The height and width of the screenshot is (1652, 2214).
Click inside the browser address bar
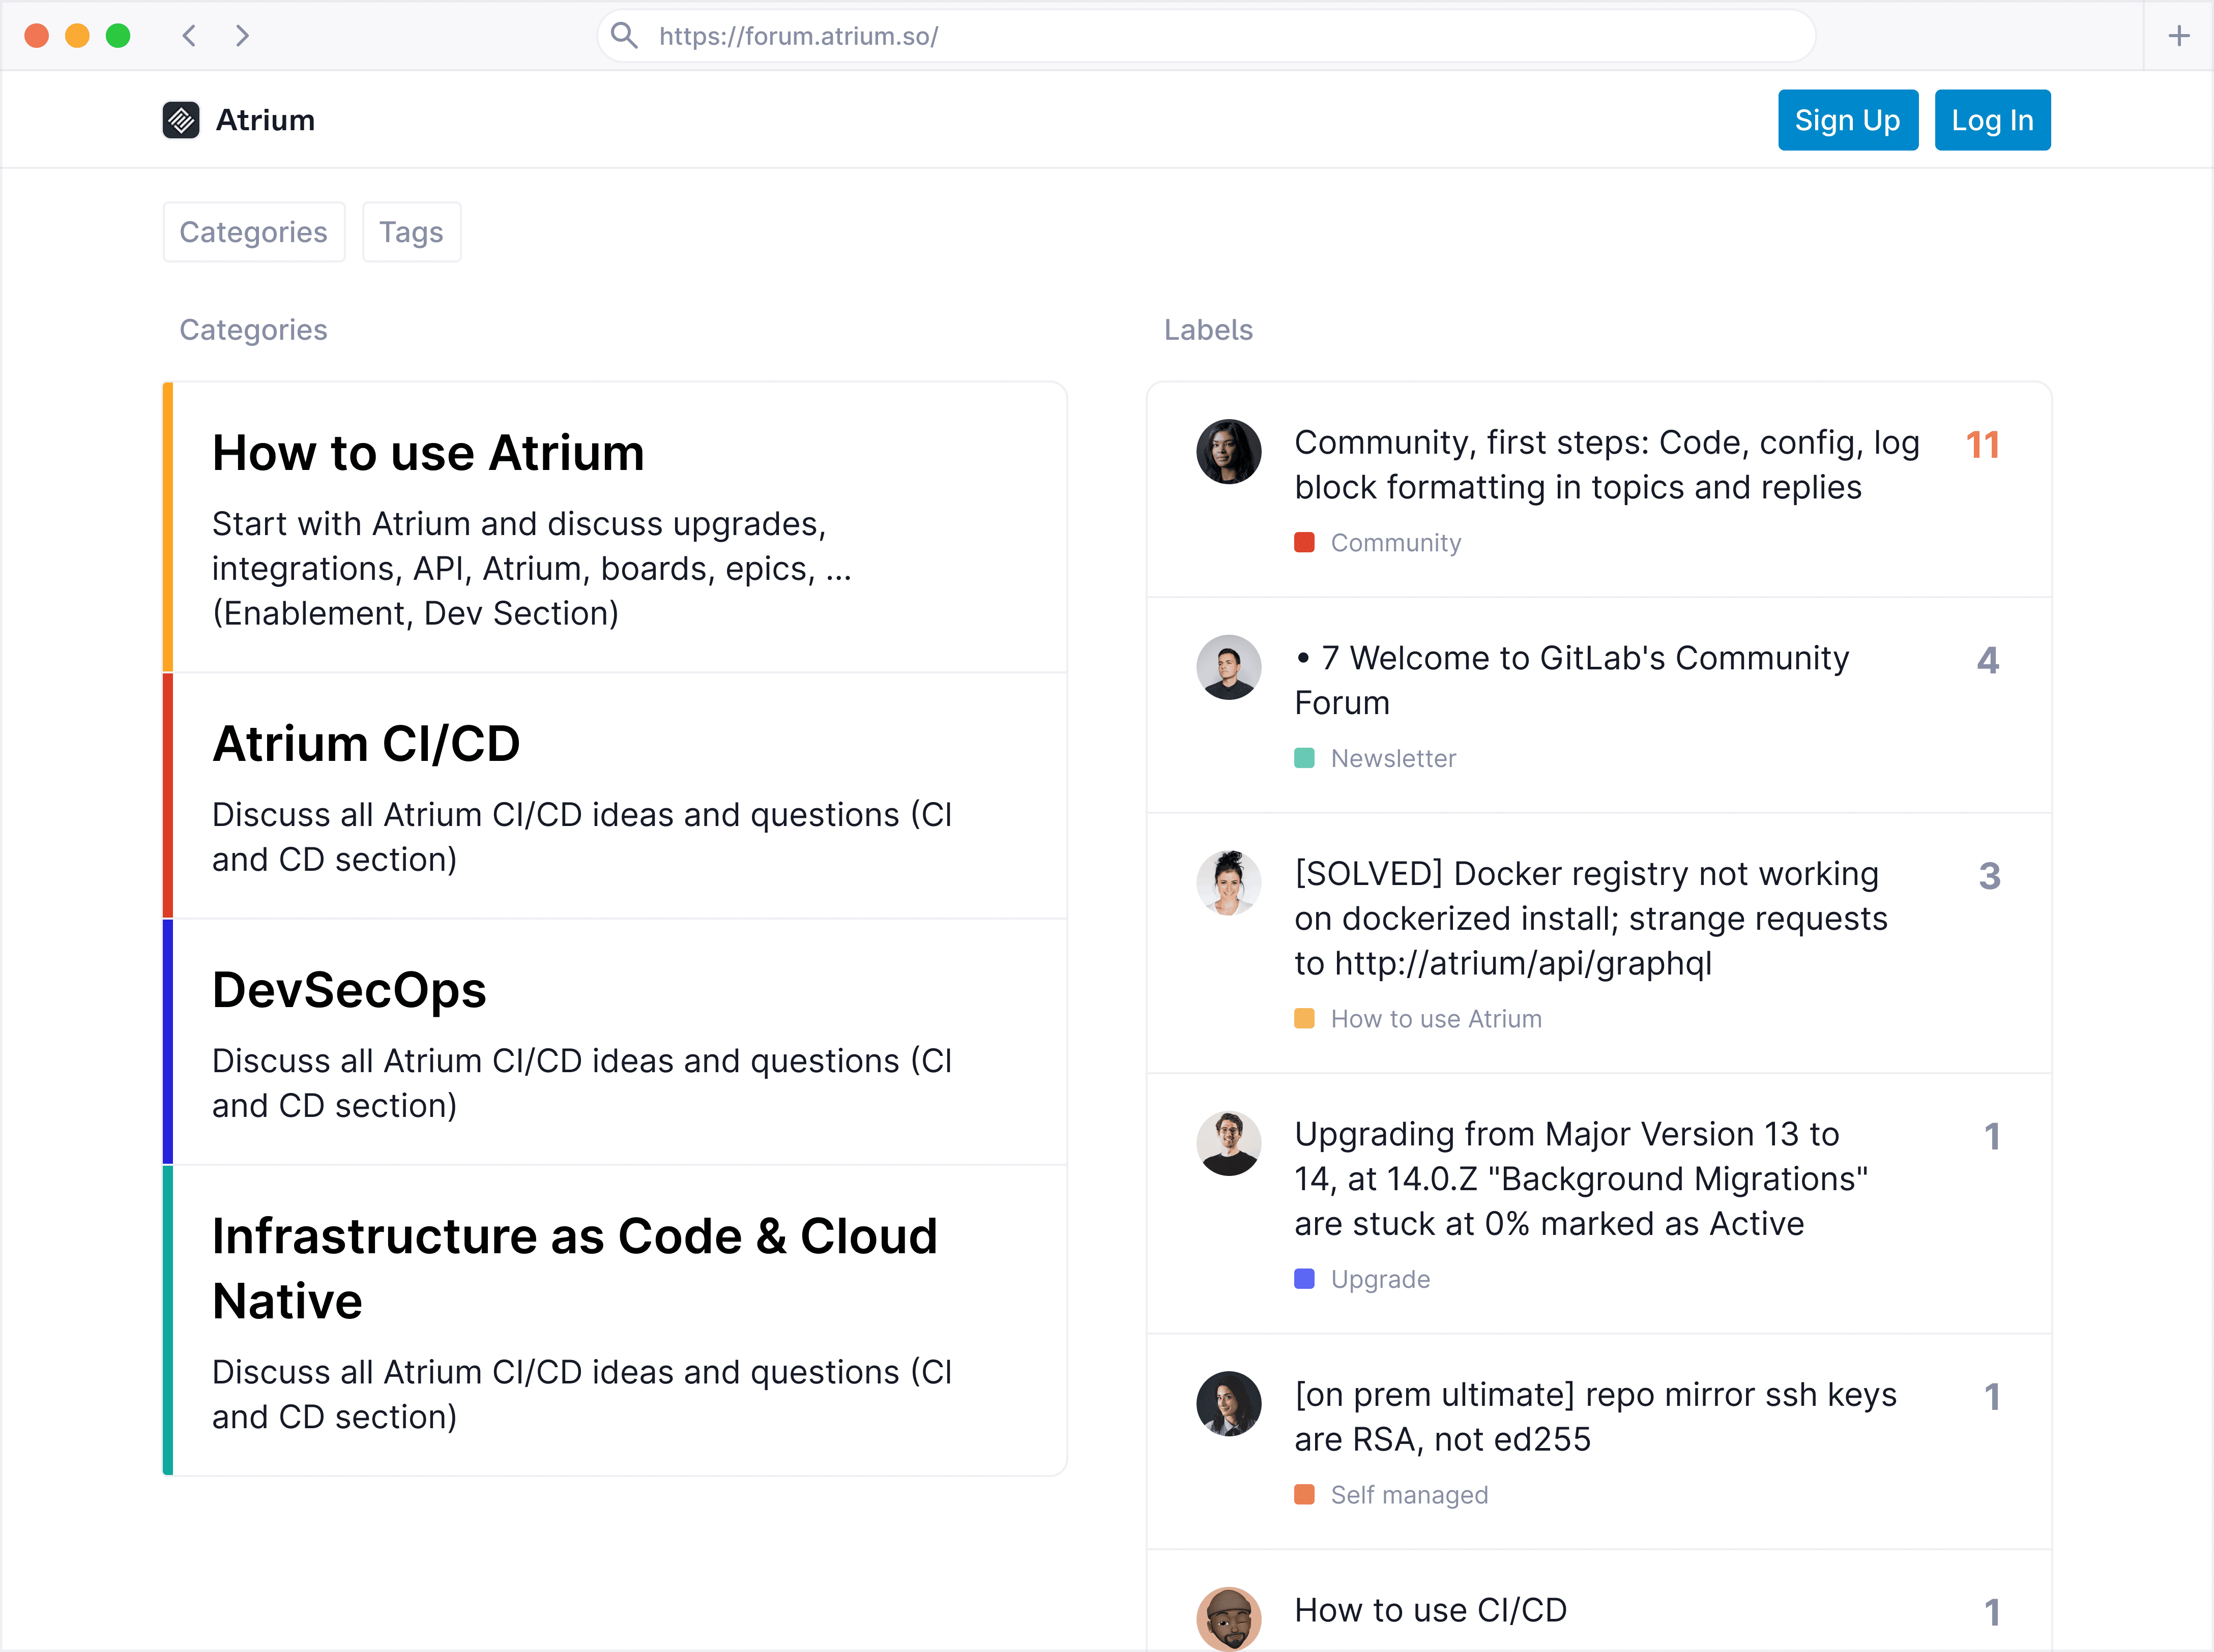1100,35
